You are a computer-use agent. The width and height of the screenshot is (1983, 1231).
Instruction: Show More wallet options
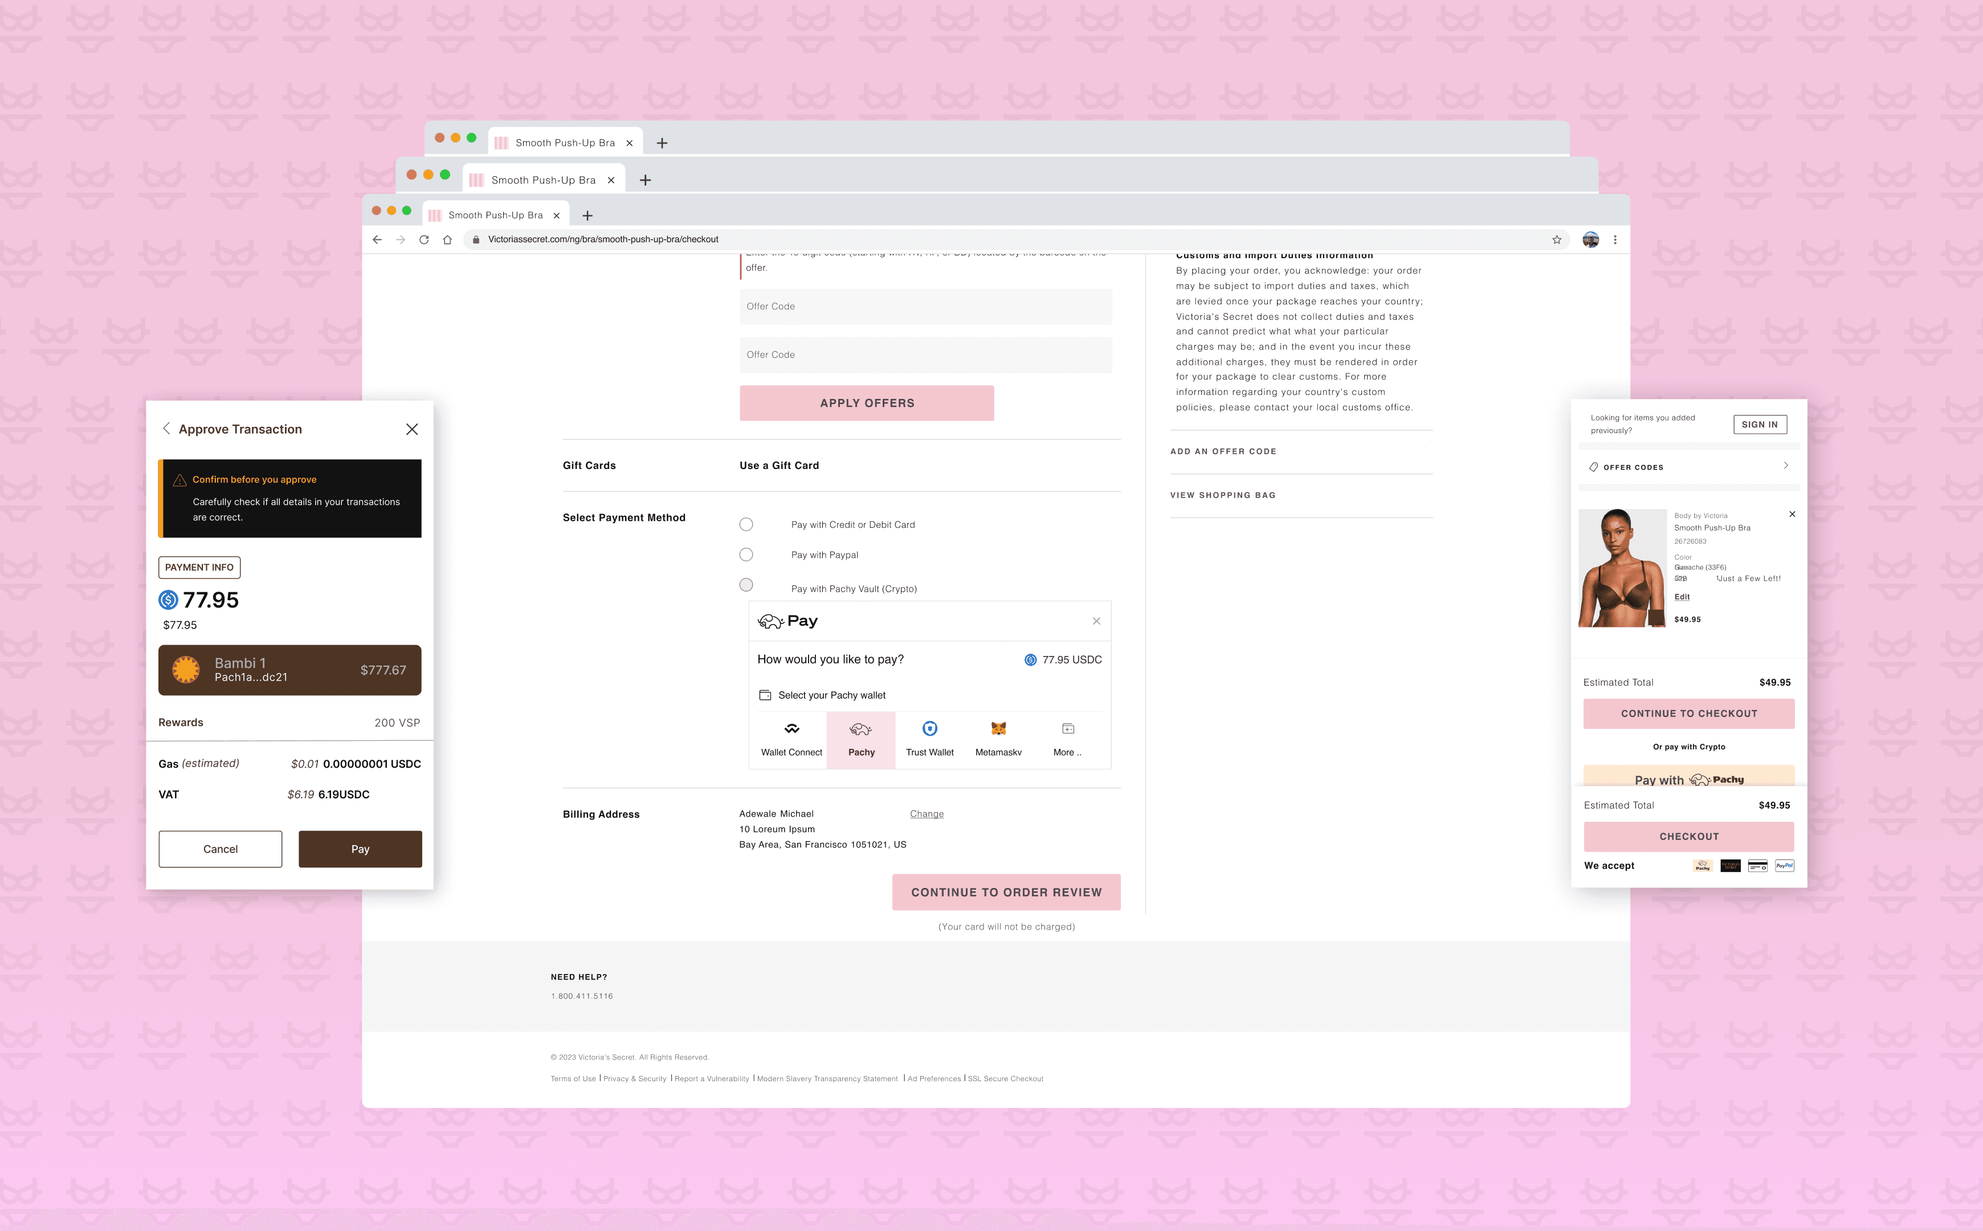tap(1067, 740)
